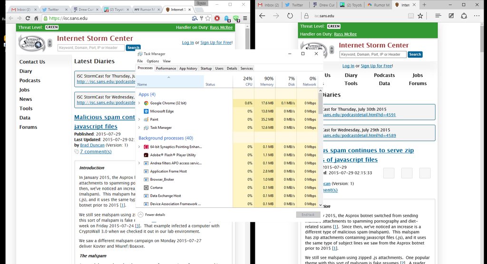The width and height of the screenshot is (487, 264).
Task: Click the Internet Storm Center logo in Chrome
Action: (32, 43)
